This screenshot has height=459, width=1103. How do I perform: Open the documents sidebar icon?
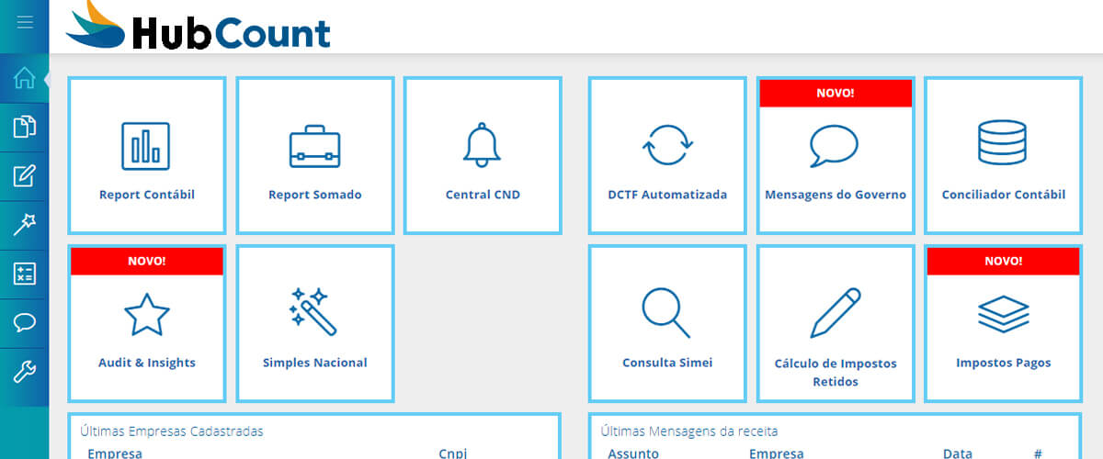point(25,127)
